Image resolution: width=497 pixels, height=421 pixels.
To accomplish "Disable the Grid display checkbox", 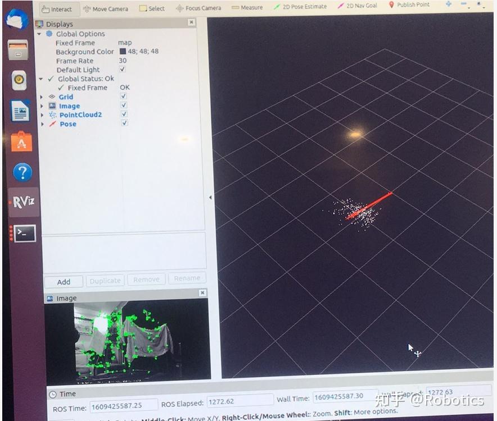I will [x=123, y=96].
